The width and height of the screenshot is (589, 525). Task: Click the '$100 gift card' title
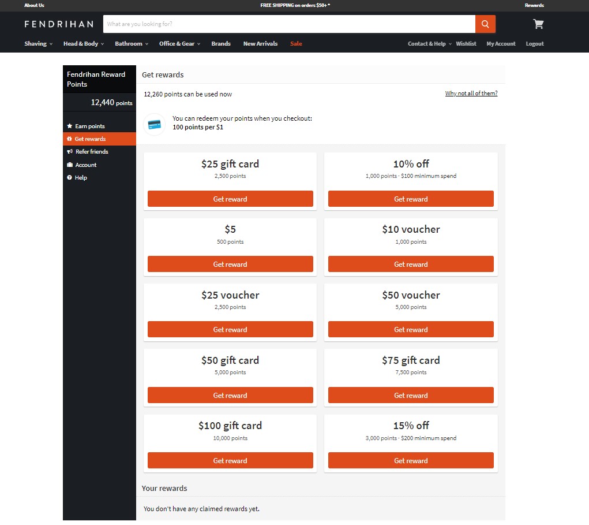[230, 425]
